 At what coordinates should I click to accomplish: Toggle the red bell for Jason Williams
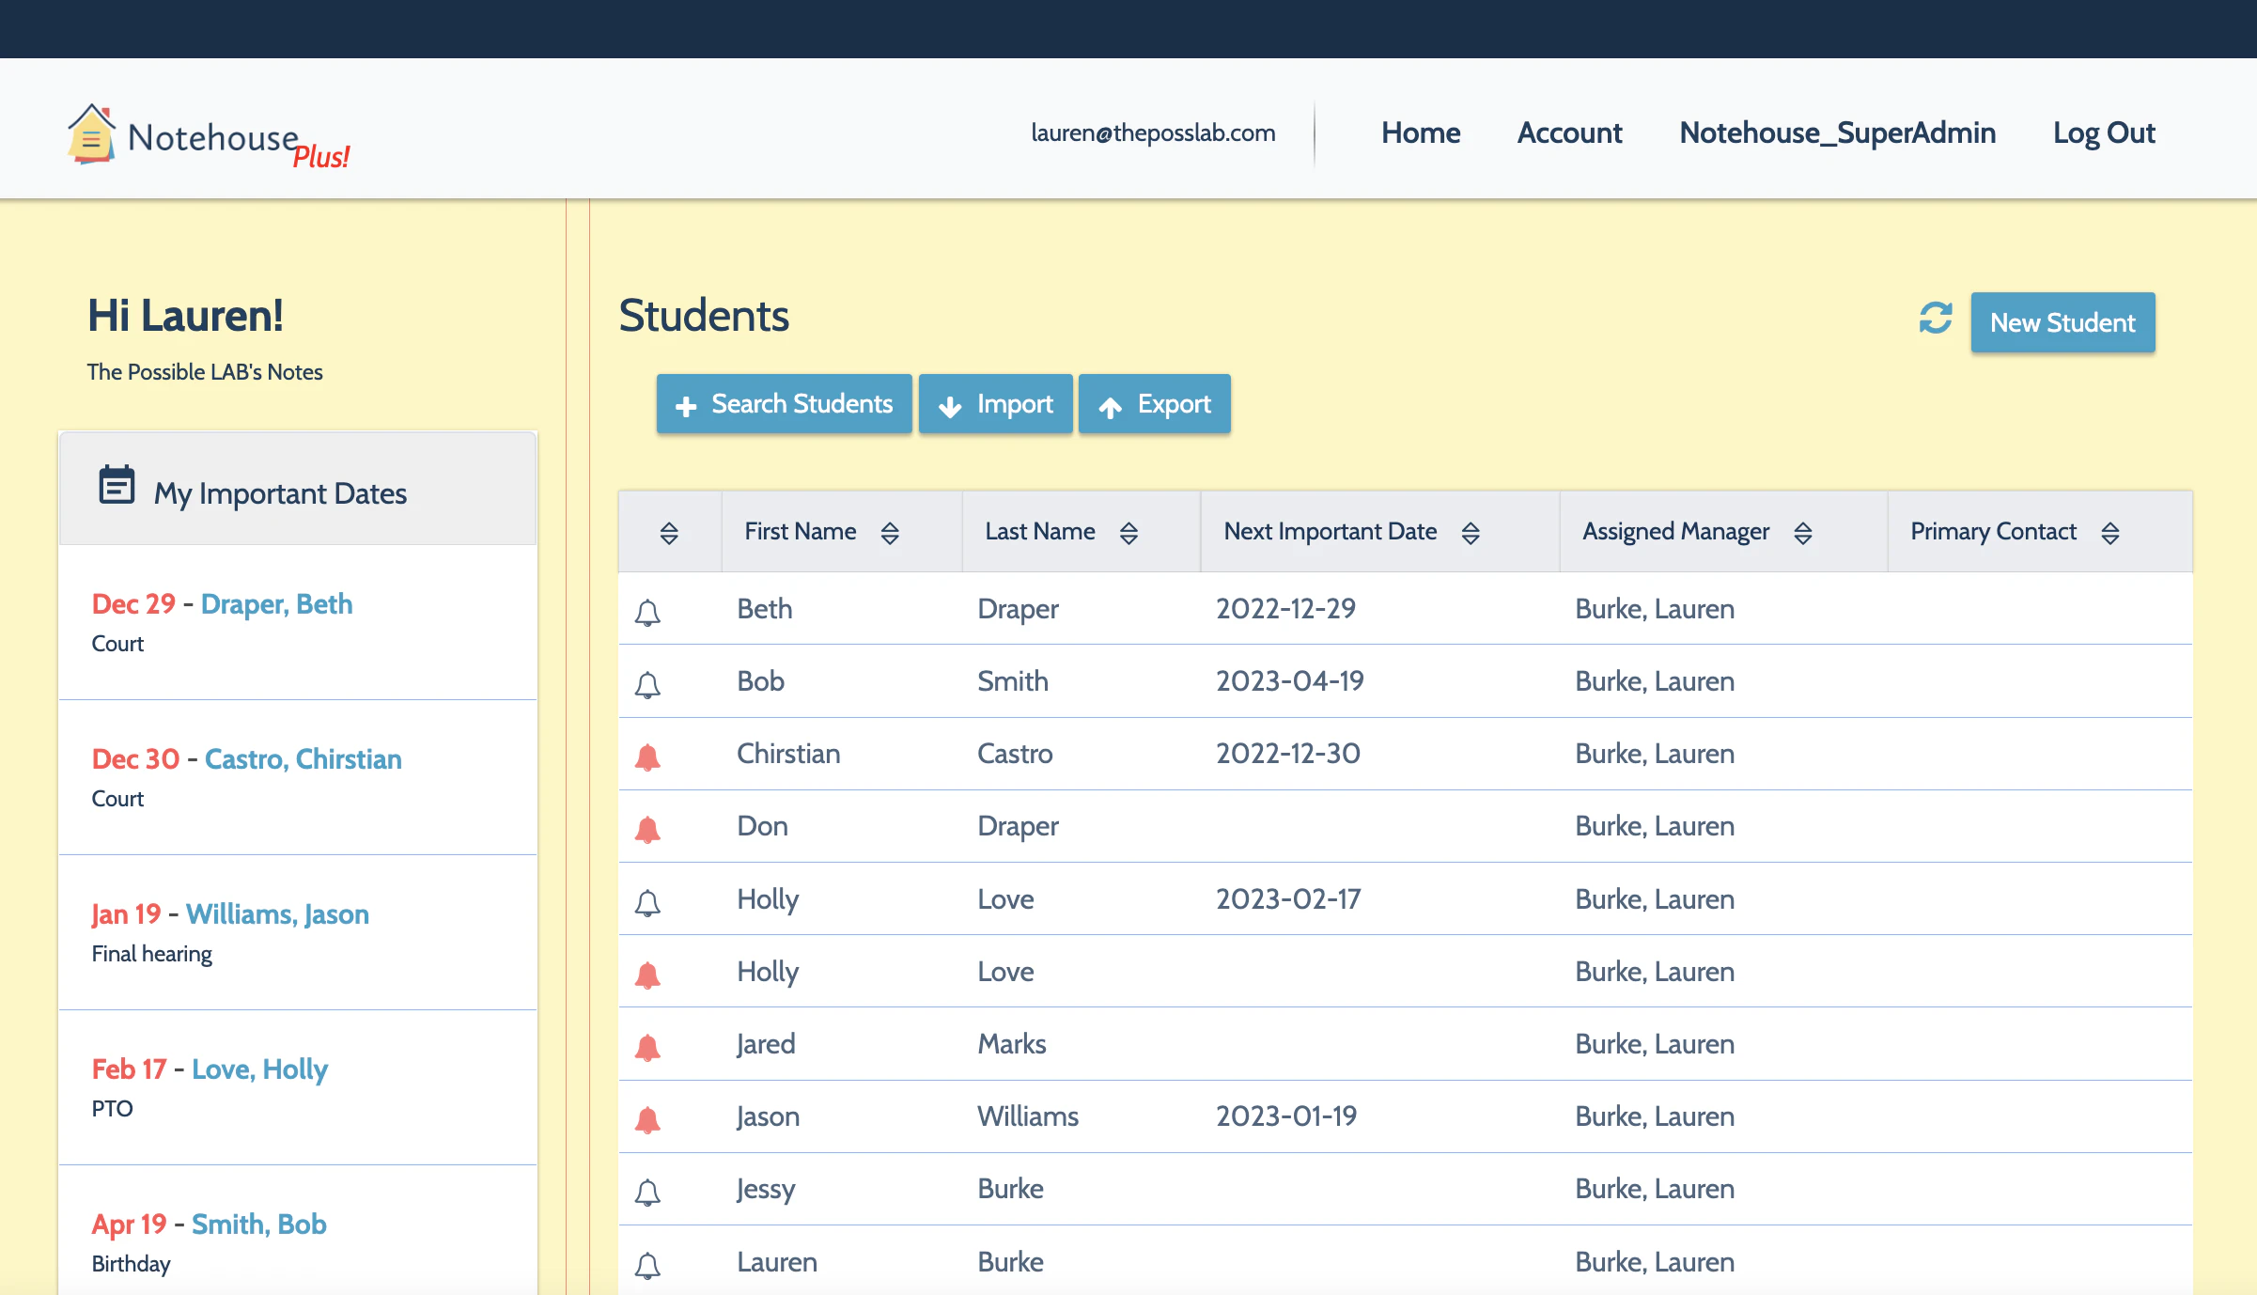pyautogui.click(x=647, y=1119)
